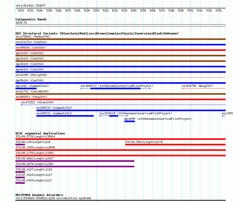
Task: Select the nsv999242 (Coe2014) red loss bar
Action: [x=120, y=50]
